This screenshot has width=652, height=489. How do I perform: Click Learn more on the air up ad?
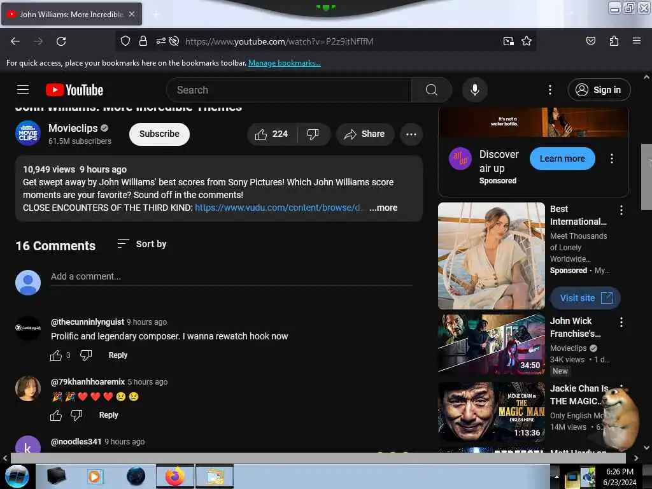click(562, 159)
